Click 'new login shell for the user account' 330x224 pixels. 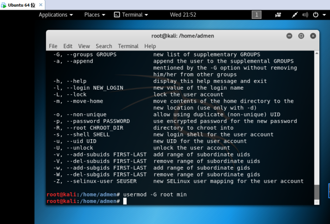point(213,134)
